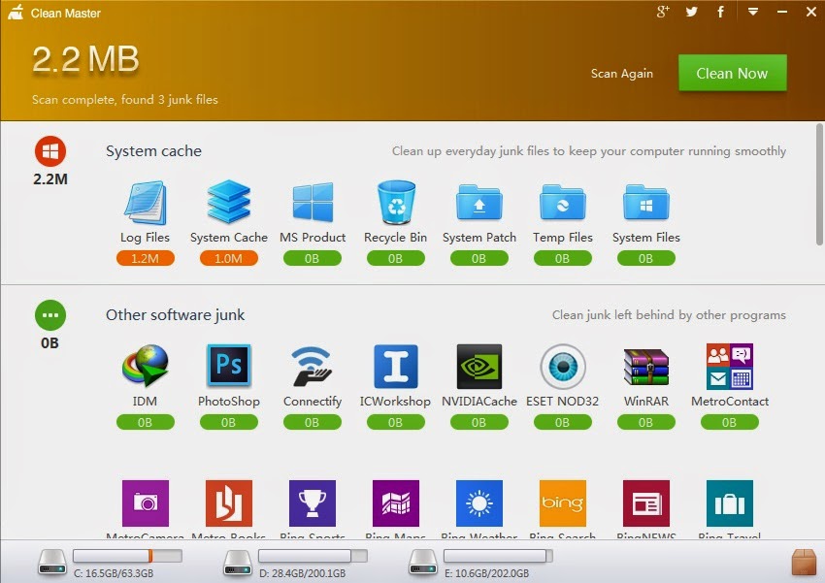Screen dimensions: 825x583
Task: Click the 2.2 MB total size text
Action: (85, 58)
